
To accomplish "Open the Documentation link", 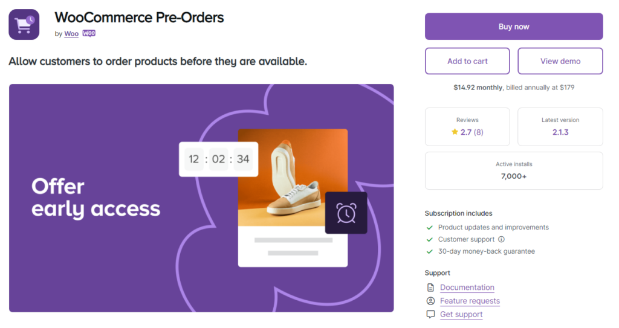I will click(x=467, y=288).
